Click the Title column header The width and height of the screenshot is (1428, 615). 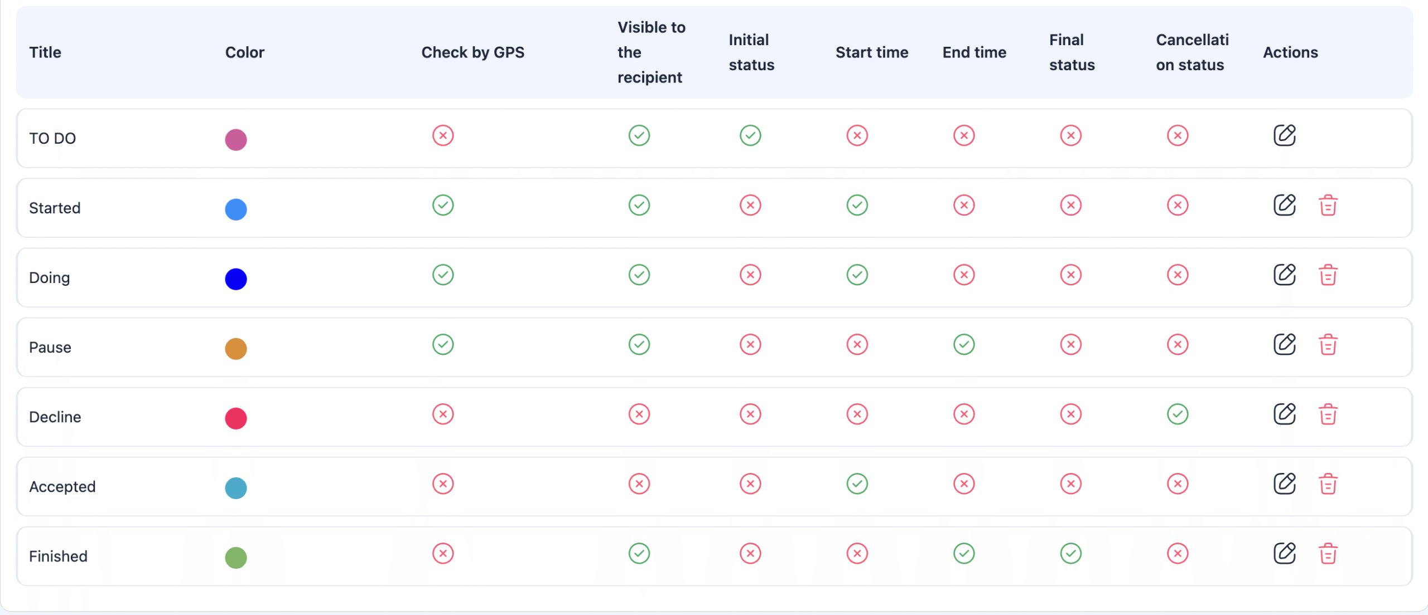point(45,52)
